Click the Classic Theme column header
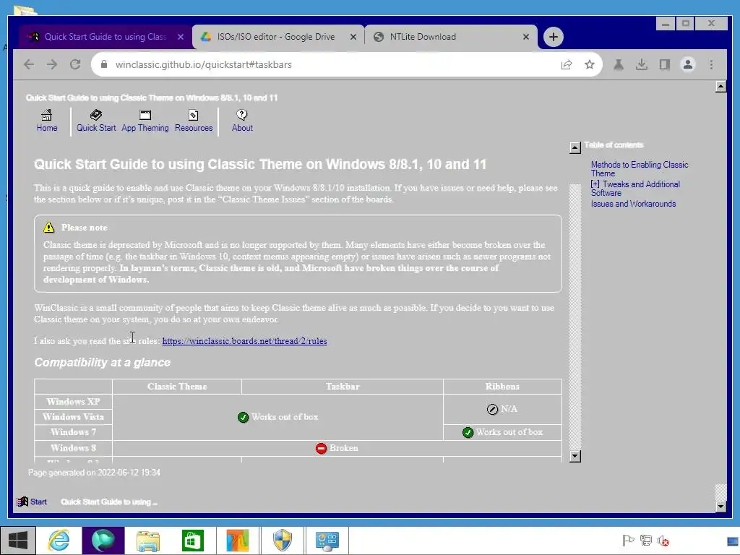Viewport: 740px width, 555px height. coord(177,387)
